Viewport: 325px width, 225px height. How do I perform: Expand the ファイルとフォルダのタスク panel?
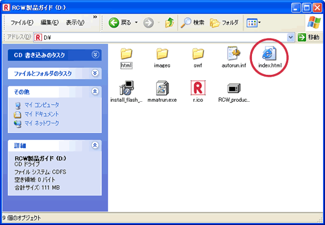click(x=95, y=73)
